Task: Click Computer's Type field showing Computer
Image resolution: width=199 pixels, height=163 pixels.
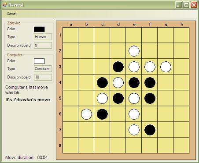Action: click(43, 69)
